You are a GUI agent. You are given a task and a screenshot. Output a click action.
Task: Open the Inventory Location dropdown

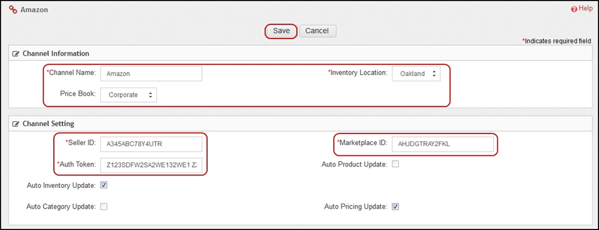click(x=416, y=73)
